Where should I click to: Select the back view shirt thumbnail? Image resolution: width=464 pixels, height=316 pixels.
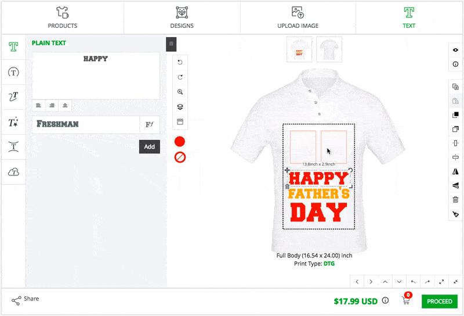[329, 49]
